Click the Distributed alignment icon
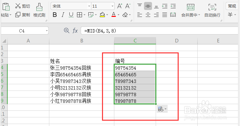This screenshot has width=240, height=126. [x=173, y=15]
